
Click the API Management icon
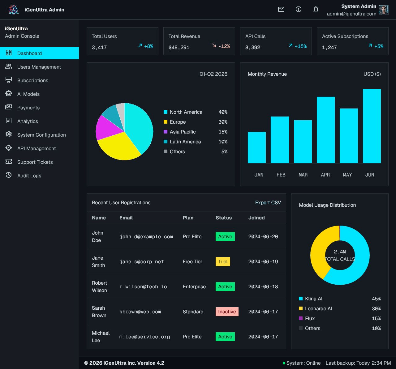(x=9, y=148)
